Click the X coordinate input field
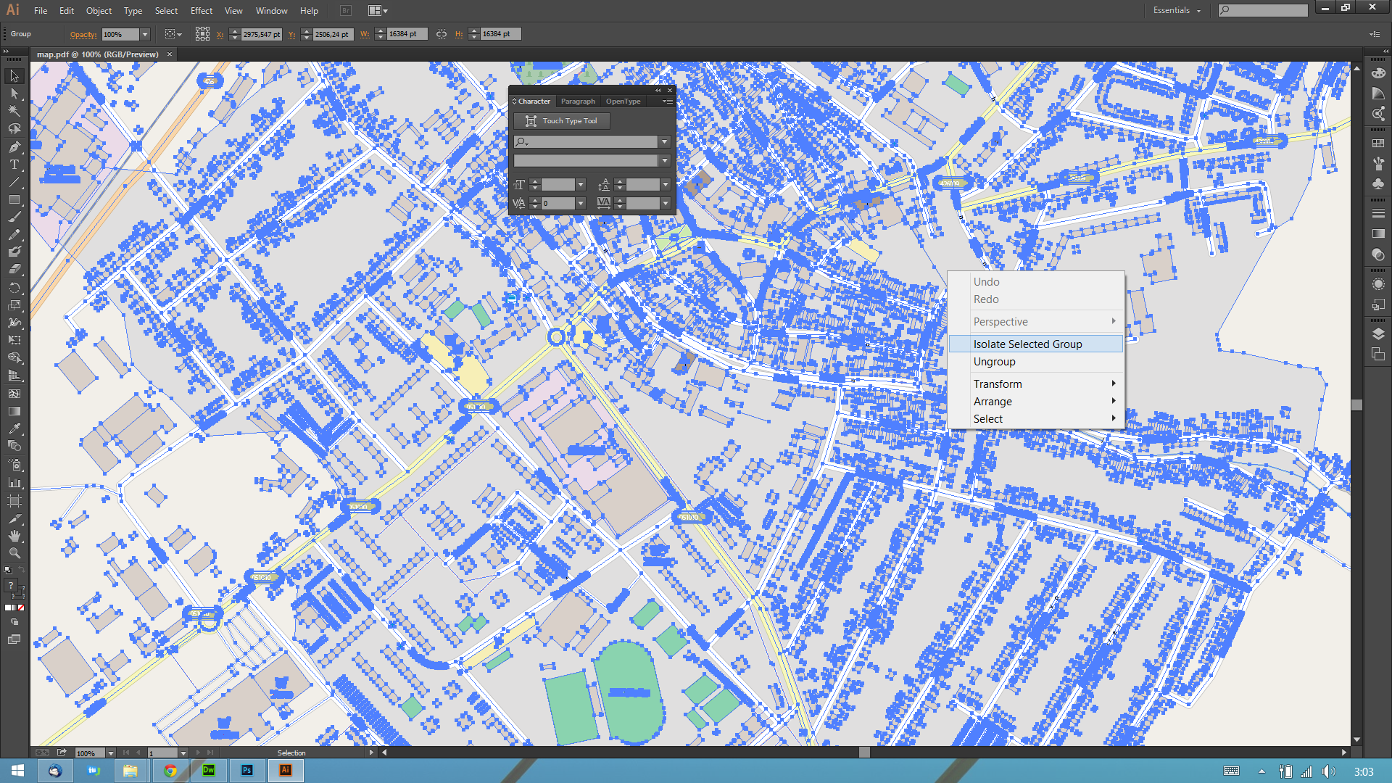The height and width of the screenshot is (783, 1392). point(261,34)
